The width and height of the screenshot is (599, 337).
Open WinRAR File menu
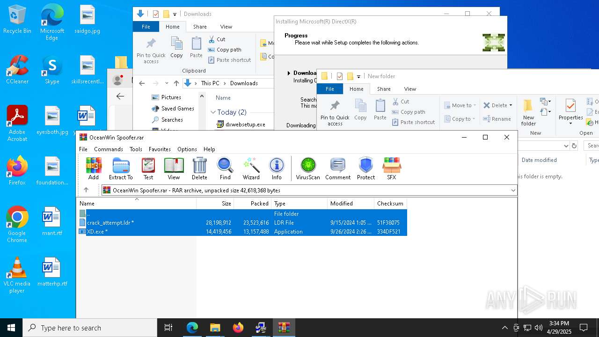coord(83,149)
